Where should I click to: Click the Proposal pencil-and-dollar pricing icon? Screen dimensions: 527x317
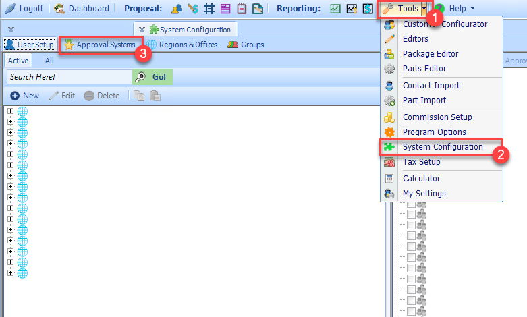(x=193, y=9)
